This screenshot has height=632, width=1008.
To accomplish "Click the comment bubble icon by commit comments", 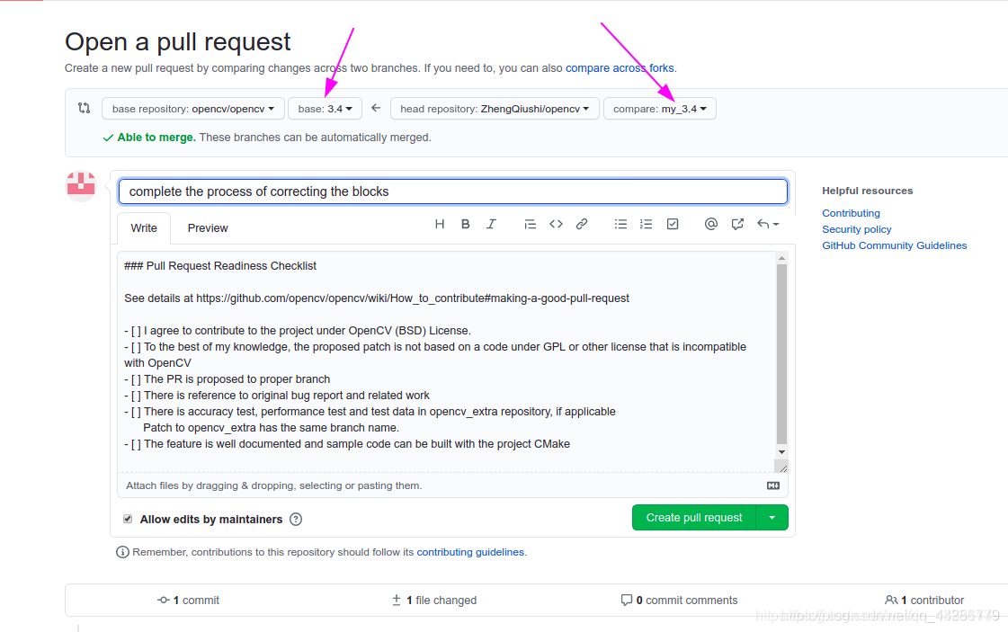I will pyautogui.click(x=626, y=600).
